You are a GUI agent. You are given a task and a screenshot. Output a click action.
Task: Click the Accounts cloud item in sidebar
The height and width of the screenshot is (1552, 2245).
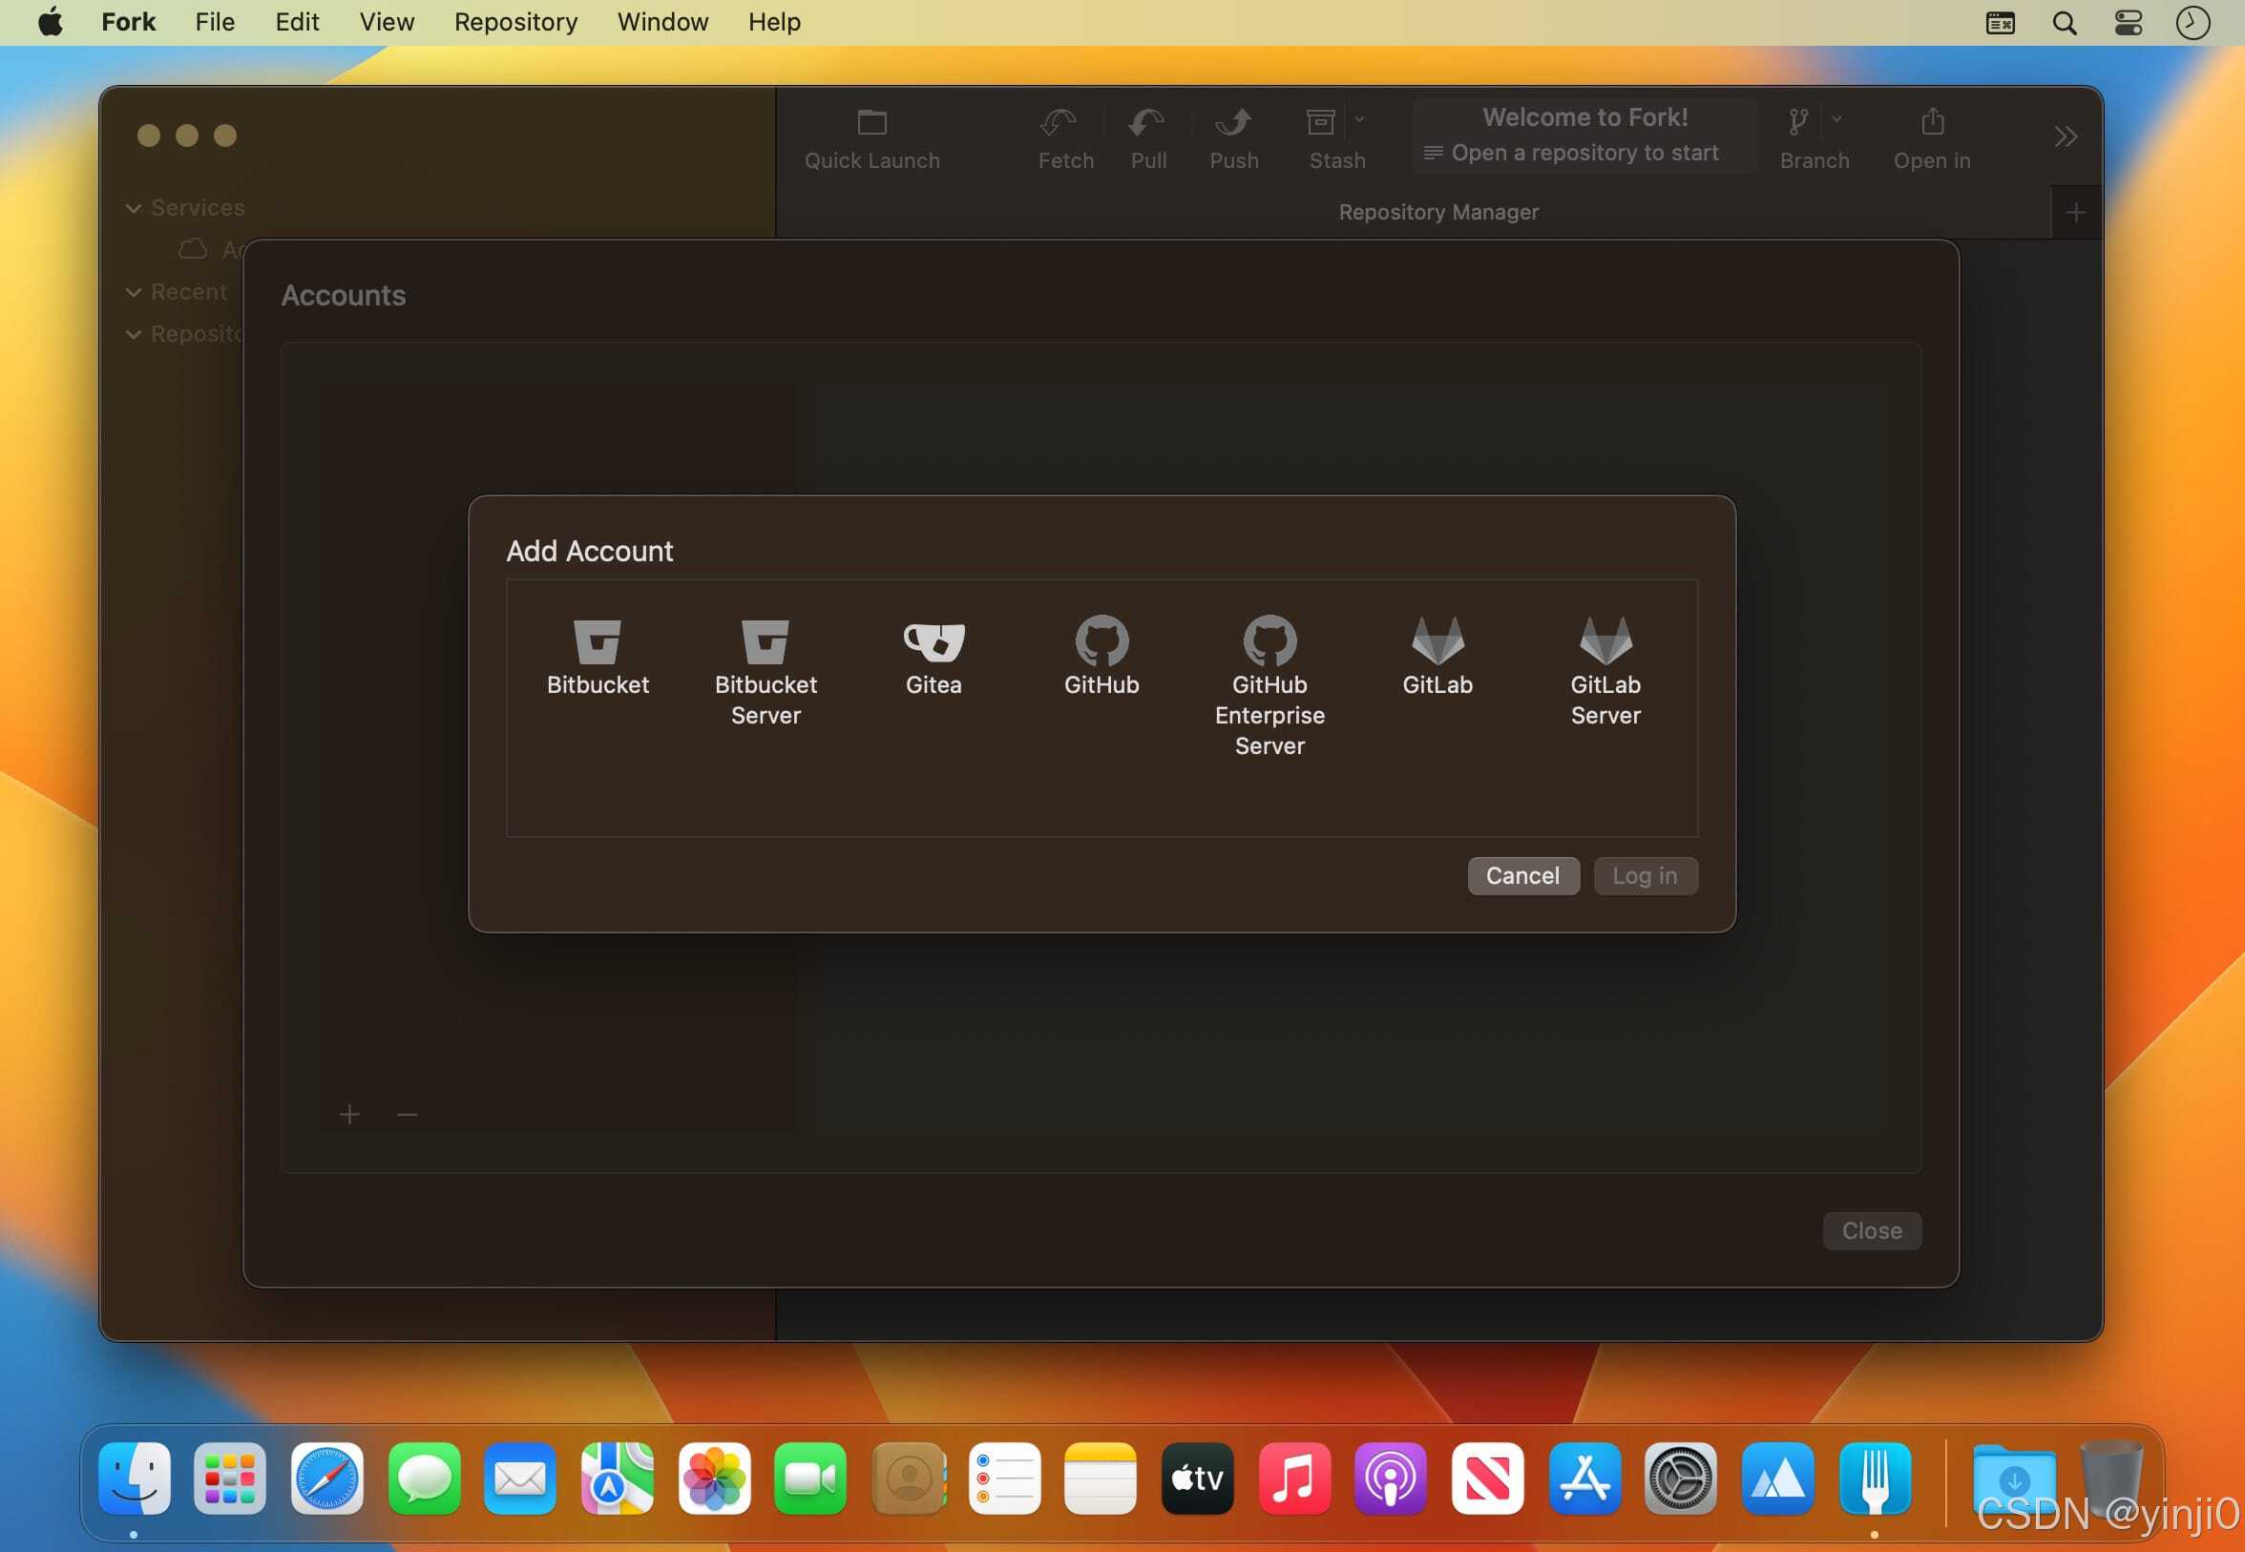point(209,250)
